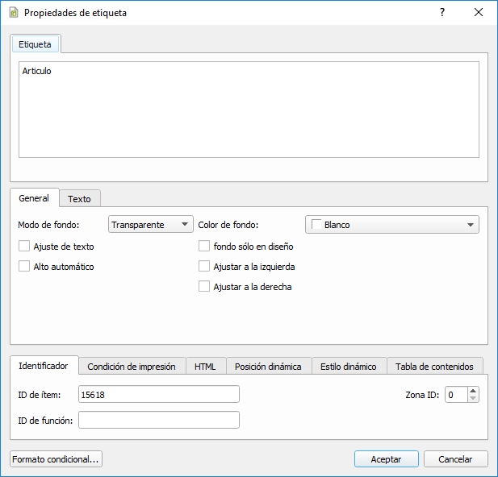Viewport: 498px width, 477px height.
Task: Check fondo sólo en diseño option
Action: 204,247
